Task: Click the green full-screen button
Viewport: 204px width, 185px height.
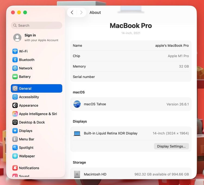Action: (25, 13)
